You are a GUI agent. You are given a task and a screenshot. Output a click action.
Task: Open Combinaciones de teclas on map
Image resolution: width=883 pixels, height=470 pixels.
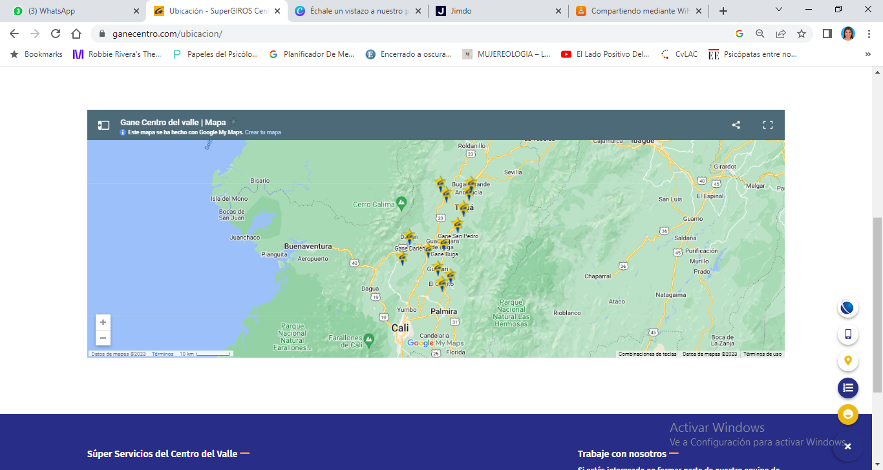click(x=648, y=354)
